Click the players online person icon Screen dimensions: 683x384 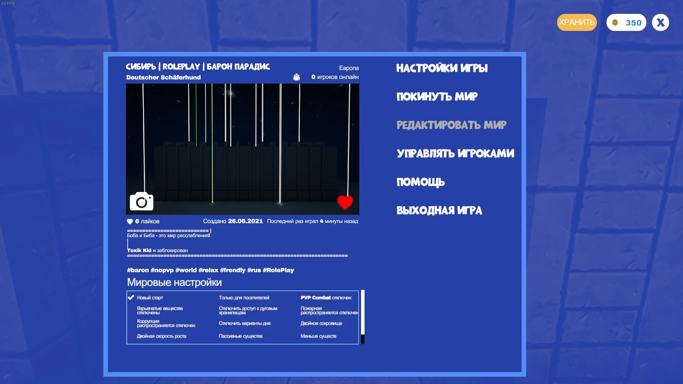point(296,77)
